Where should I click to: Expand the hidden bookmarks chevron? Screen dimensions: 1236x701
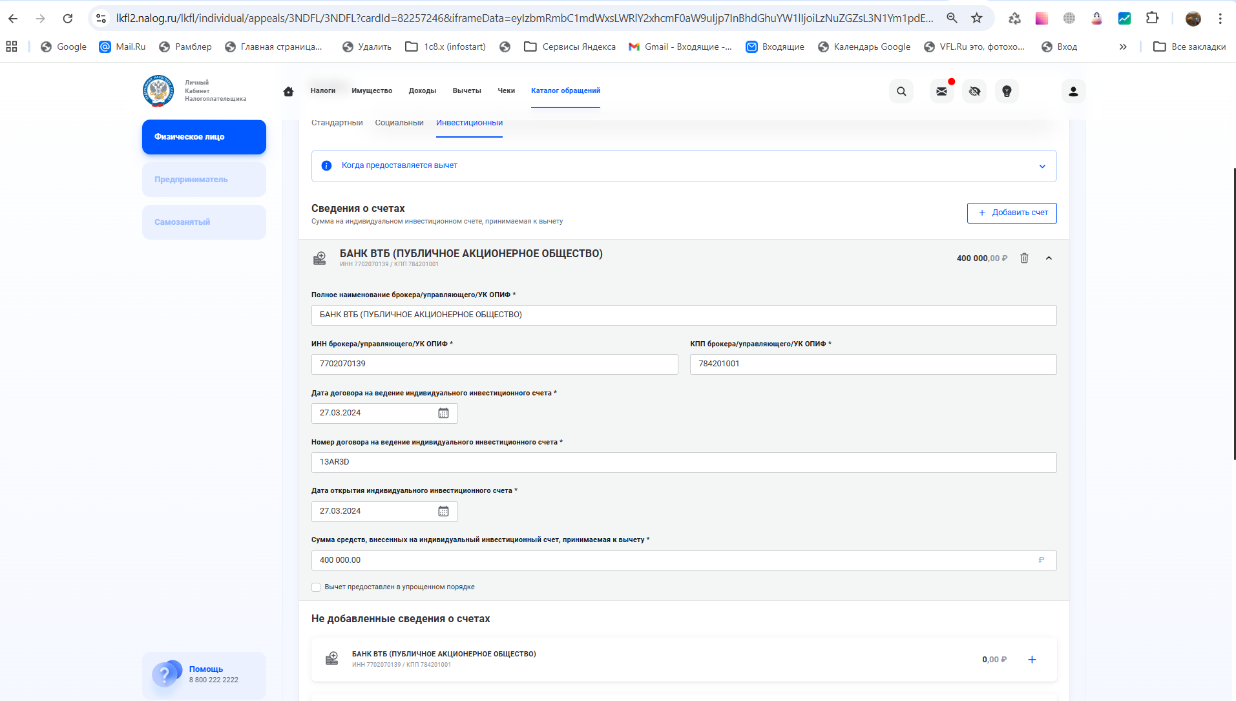pyautogui.click(x=1123, y=47)
